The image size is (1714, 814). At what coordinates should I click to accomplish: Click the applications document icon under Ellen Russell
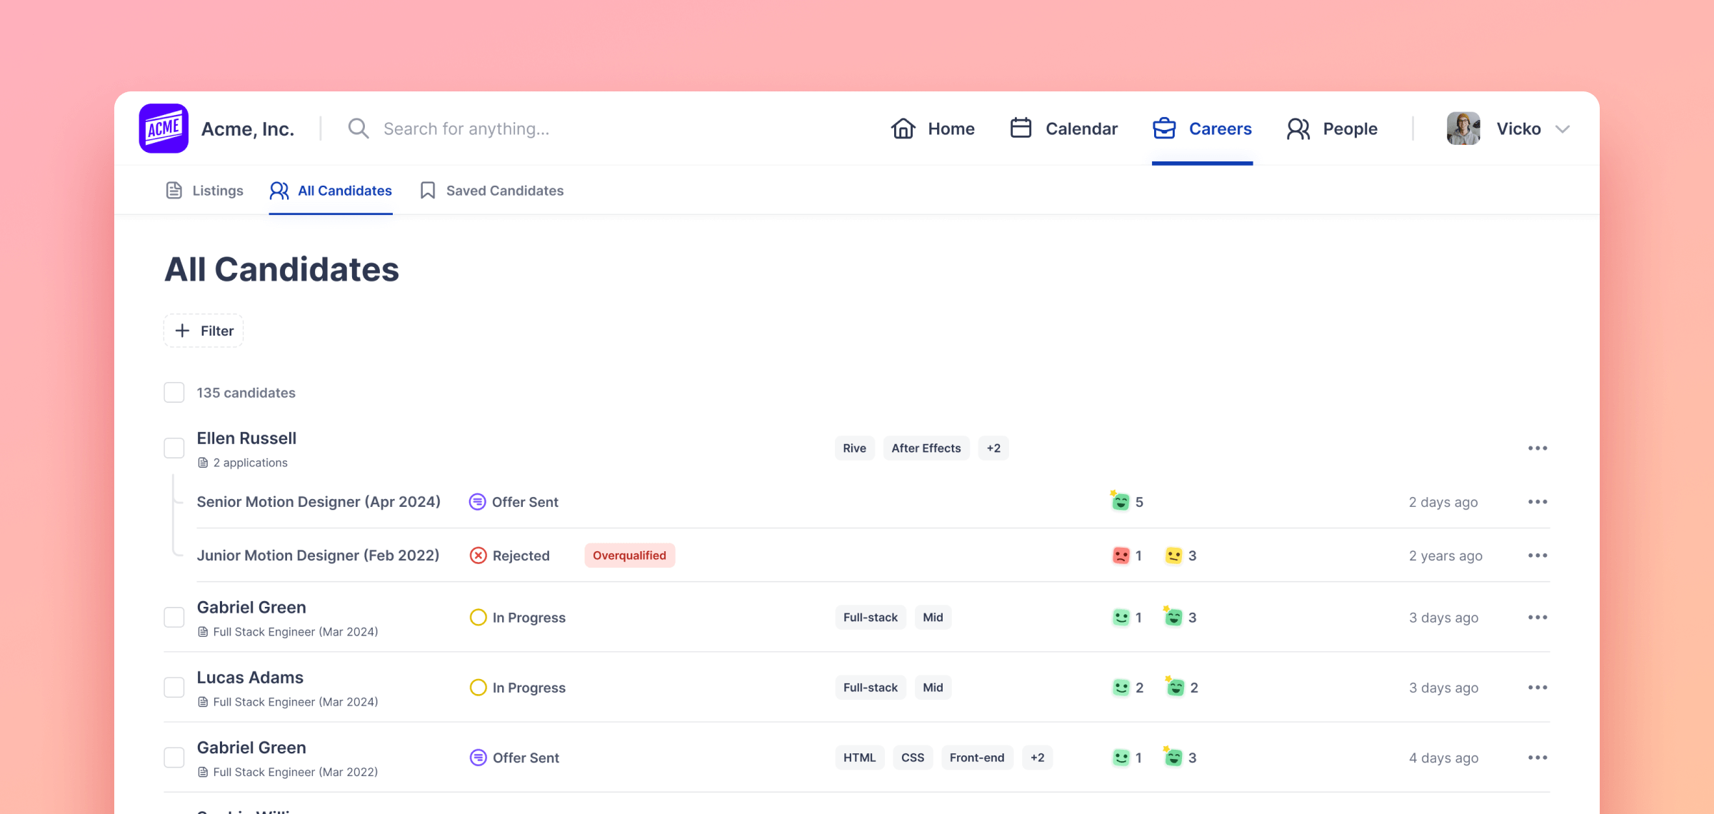coord(203,463)
